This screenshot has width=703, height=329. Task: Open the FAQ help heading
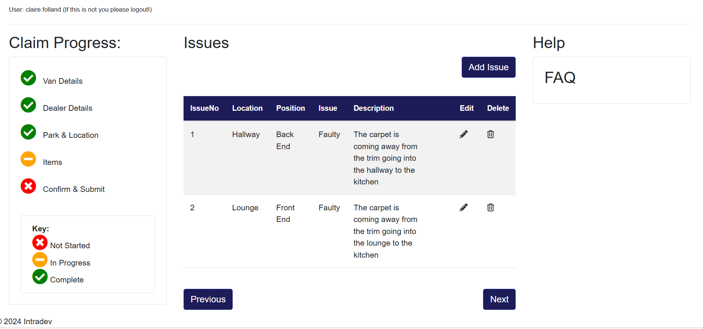(560, 78)
